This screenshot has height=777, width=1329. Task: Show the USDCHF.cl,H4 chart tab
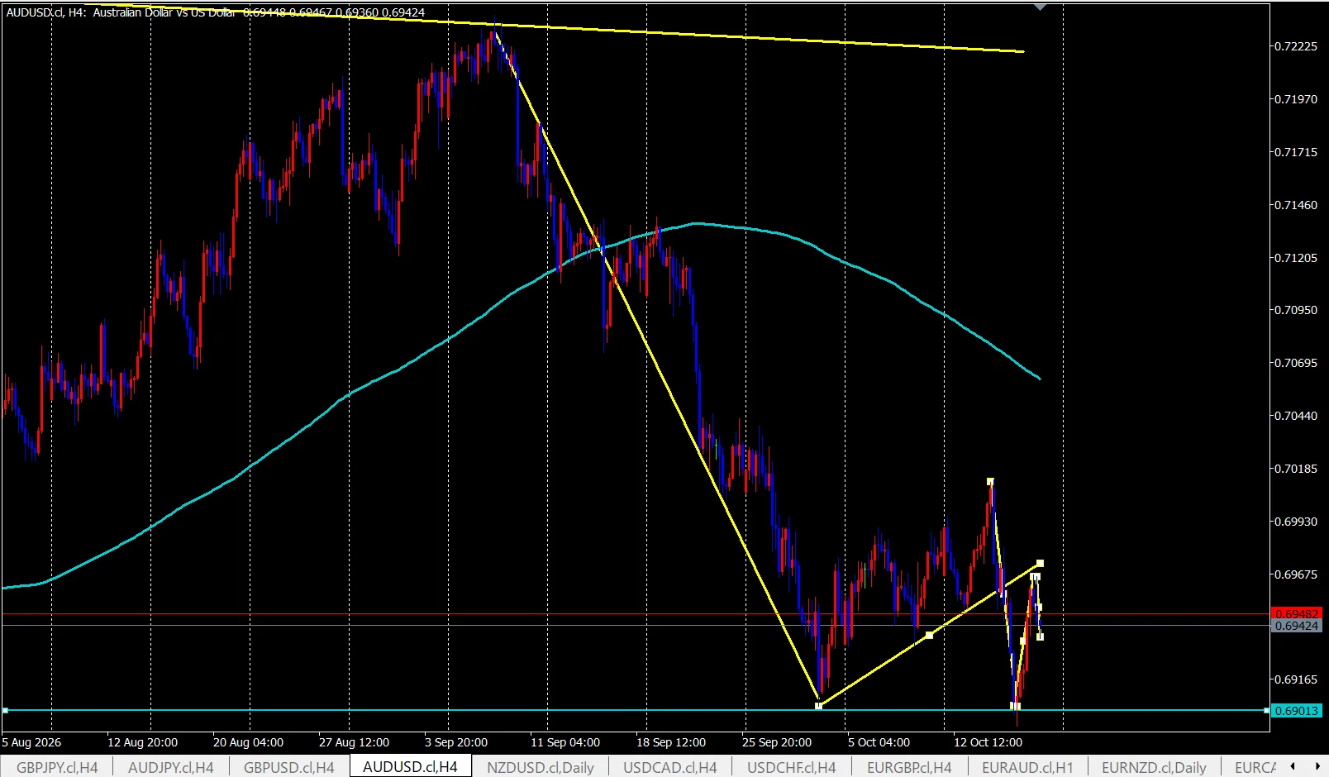click(792, 767)
